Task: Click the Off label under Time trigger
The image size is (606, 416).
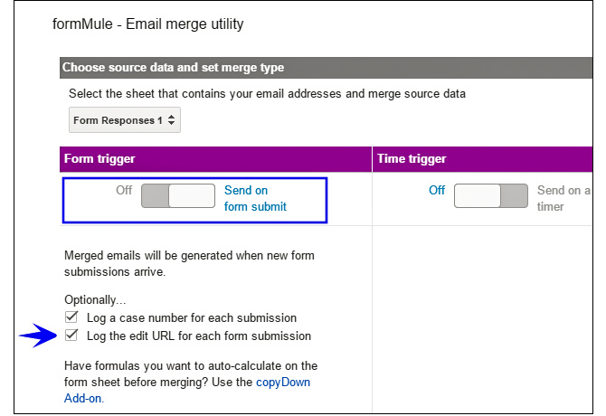Action: pos(437,191)
